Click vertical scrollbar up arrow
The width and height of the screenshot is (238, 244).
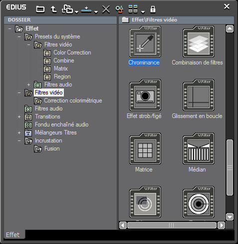230,29
